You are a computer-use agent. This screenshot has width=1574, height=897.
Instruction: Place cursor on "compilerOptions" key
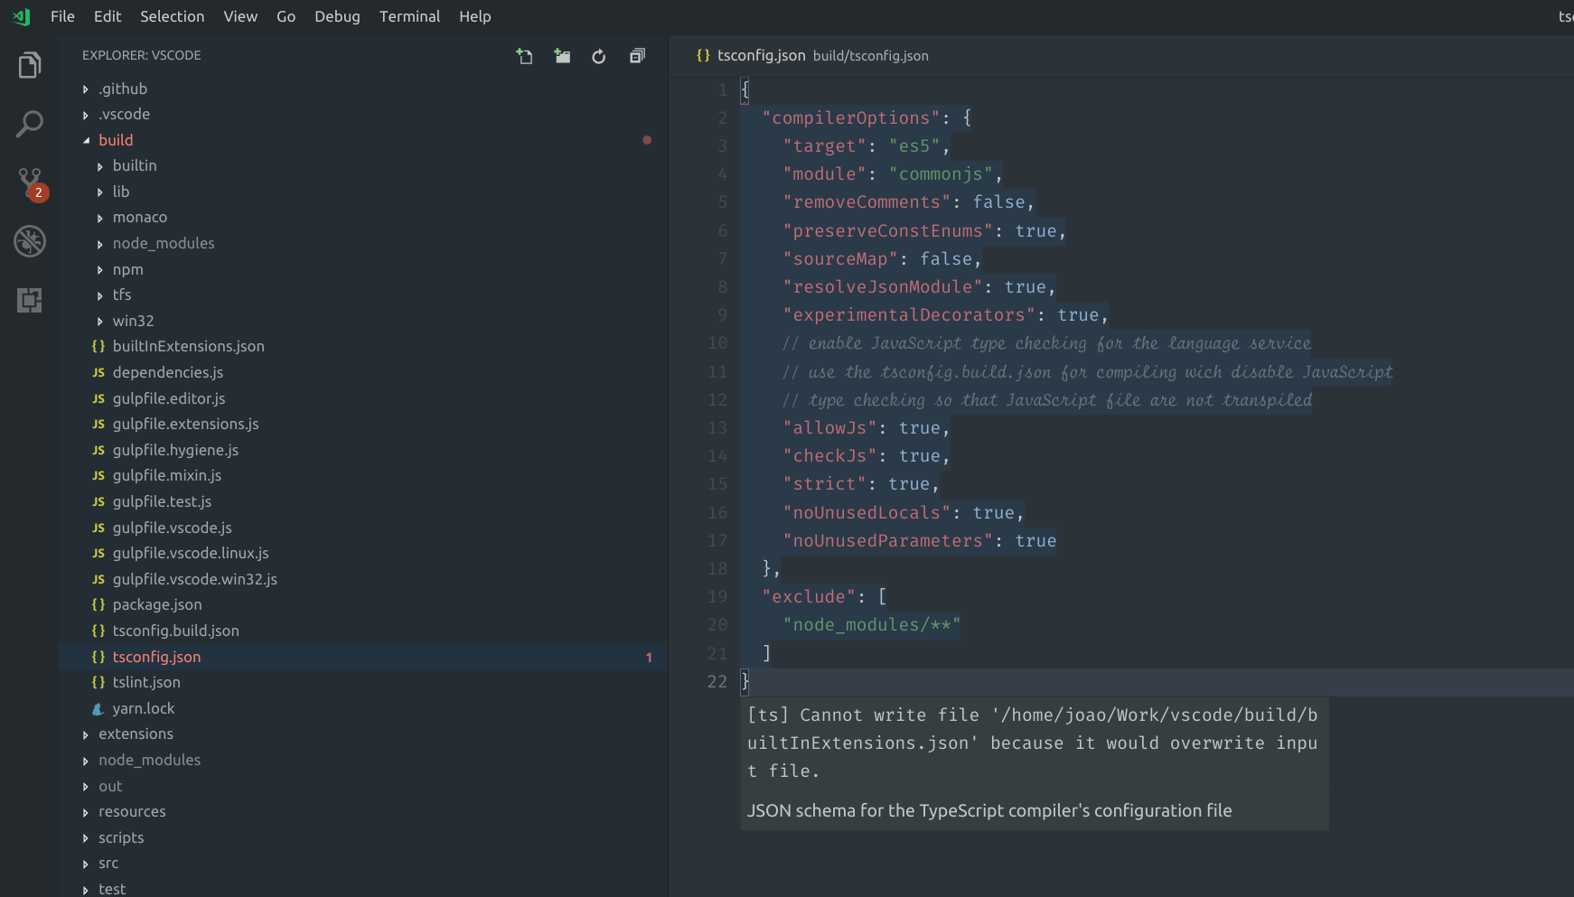[x=851, y=117]
